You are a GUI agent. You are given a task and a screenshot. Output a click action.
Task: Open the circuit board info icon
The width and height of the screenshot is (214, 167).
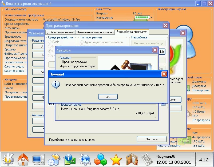(x=70, y=159)
